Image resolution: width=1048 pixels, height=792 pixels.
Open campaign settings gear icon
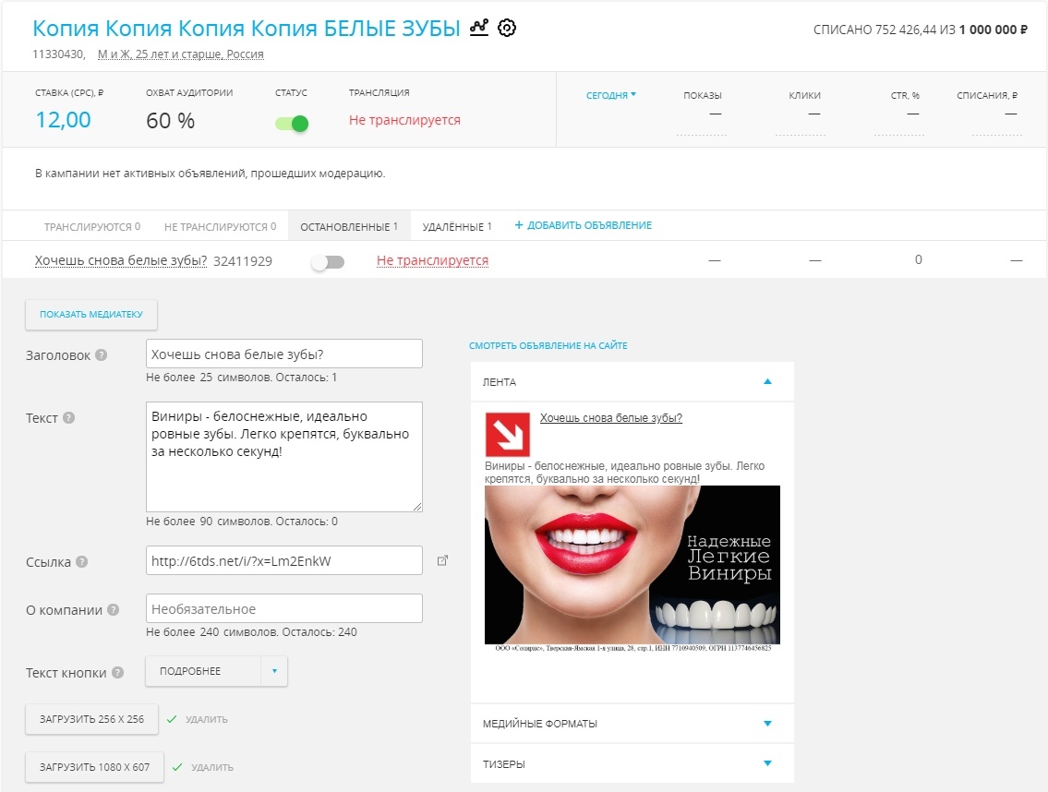pyautogui.click(x=507, y=28)
